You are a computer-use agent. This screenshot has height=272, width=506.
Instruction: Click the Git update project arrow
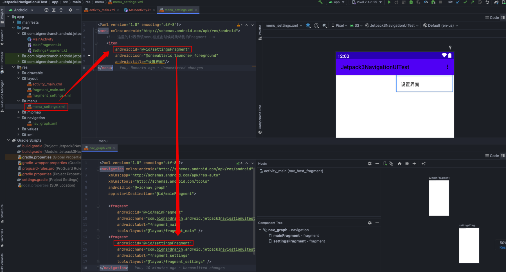click(x=458, y=2)
